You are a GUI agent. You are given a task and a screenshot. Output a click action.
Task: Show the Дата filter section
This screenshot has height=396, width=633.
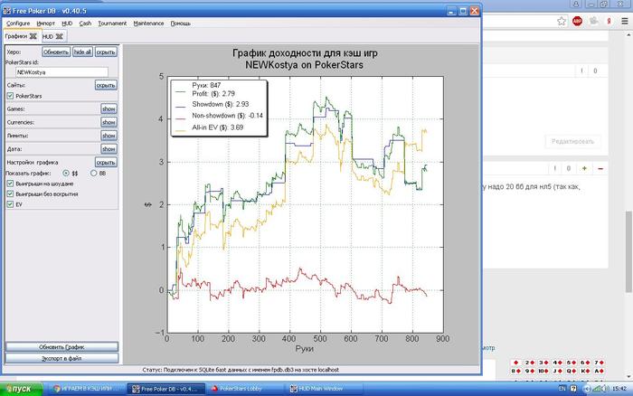pos(109,149)
